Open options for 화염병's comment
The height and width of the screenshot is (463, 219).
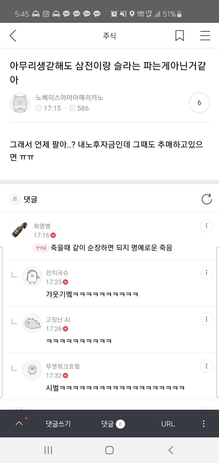tap(206, 226)
